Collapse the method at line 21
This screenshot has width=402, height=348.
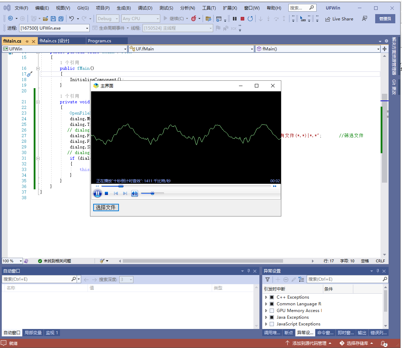[x=38, y=102]
